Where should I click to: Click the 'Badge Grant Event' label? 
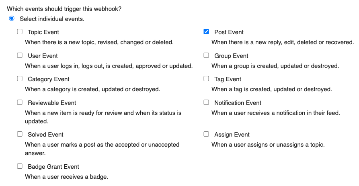point(53,167)
